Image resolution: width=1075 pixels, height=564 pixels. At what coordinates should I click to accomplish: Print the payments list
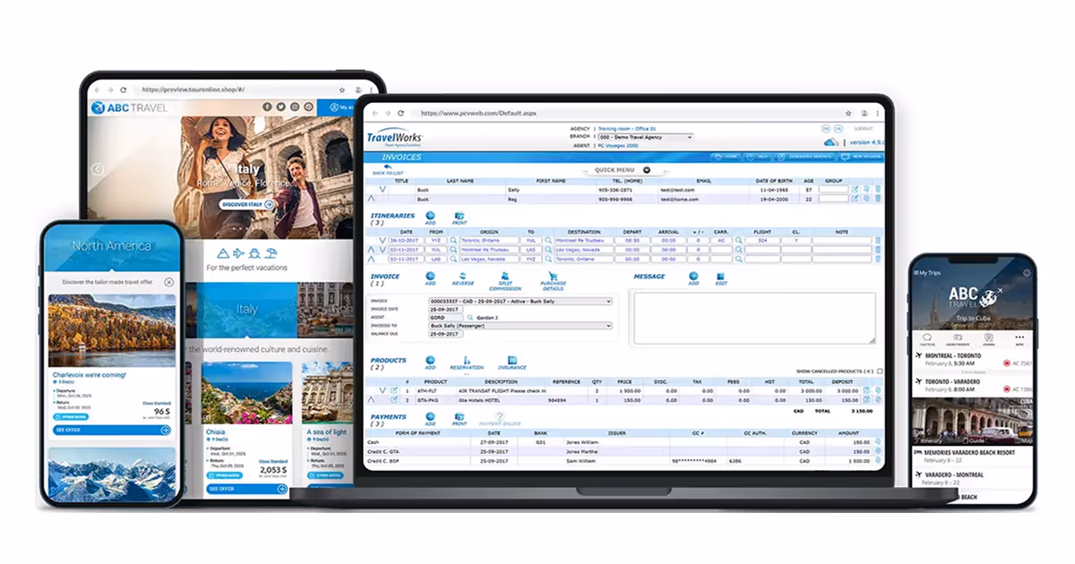pos(460,418)
